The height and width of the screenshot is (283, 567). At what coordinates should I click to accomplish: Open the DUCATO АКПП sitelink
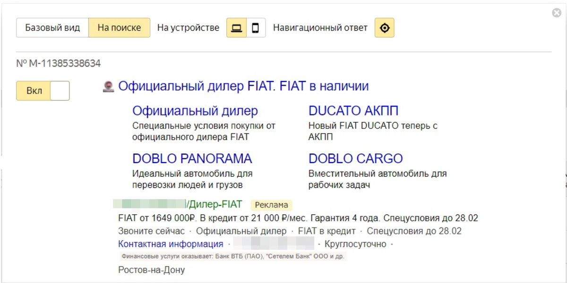pyautogui.click(x=353, y=111)
